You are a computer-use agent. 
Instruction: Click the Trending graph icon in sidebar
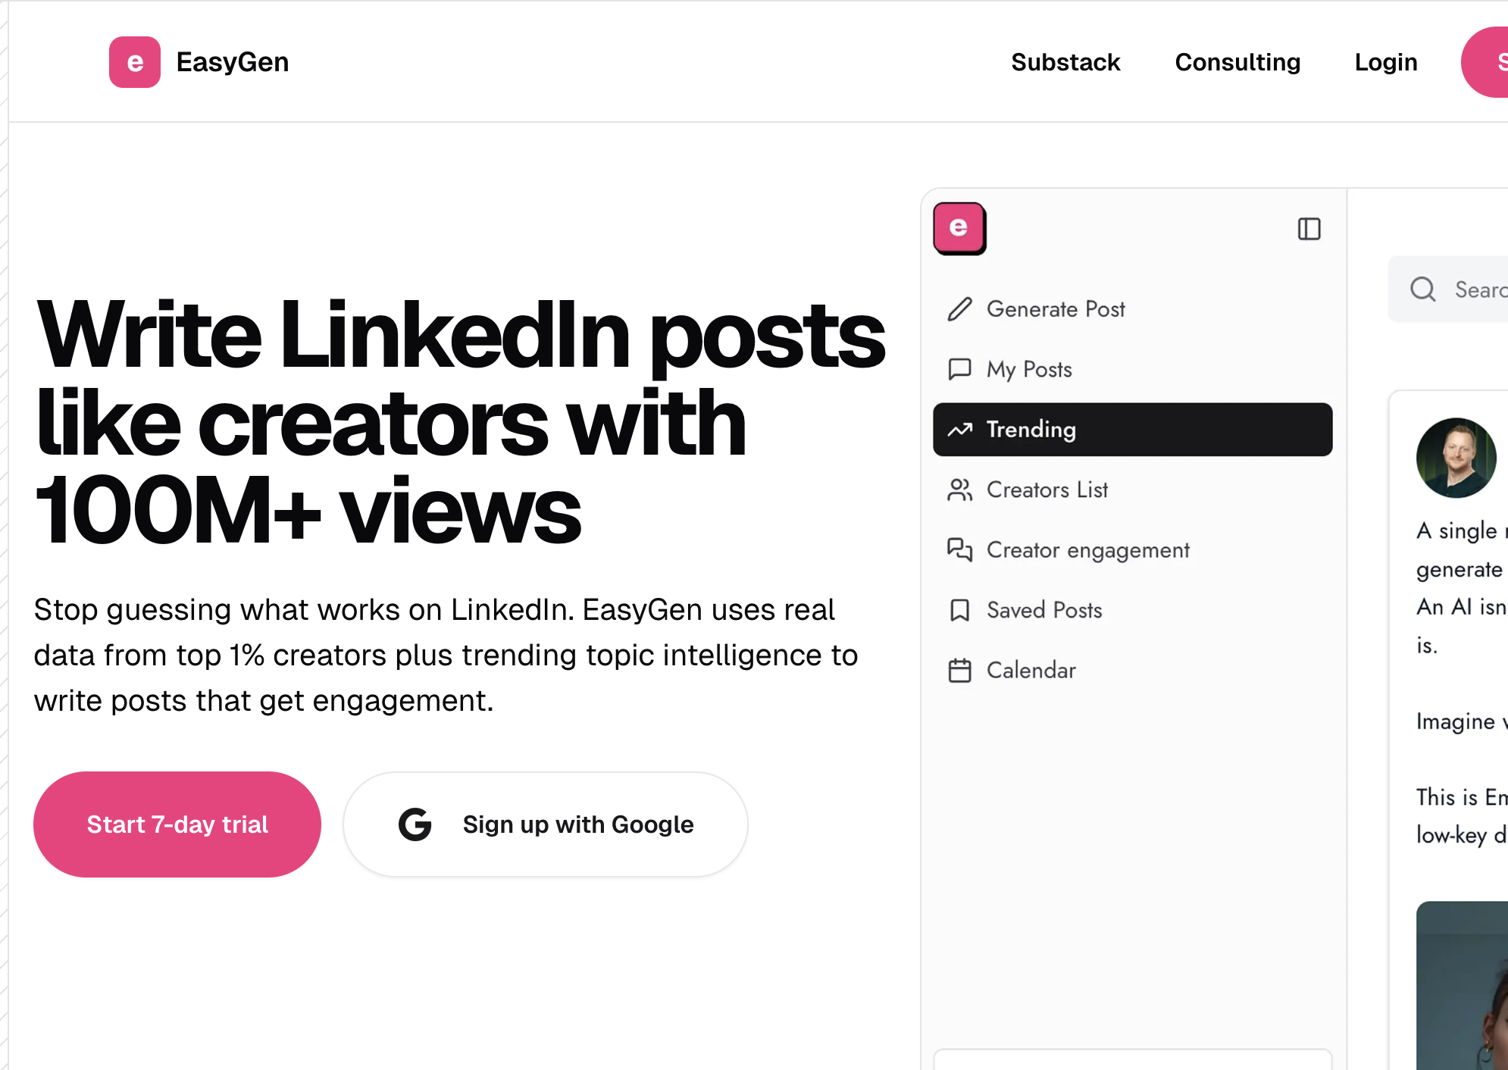960,430
